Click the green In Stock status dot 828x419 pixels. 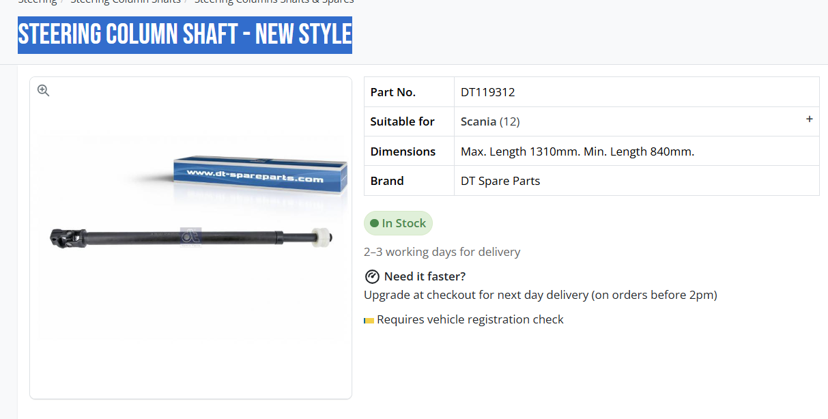pos(374,223)
